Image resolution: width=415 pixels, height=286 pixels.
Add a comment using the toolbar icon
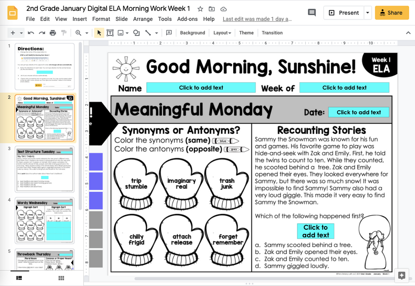point(169,33)
